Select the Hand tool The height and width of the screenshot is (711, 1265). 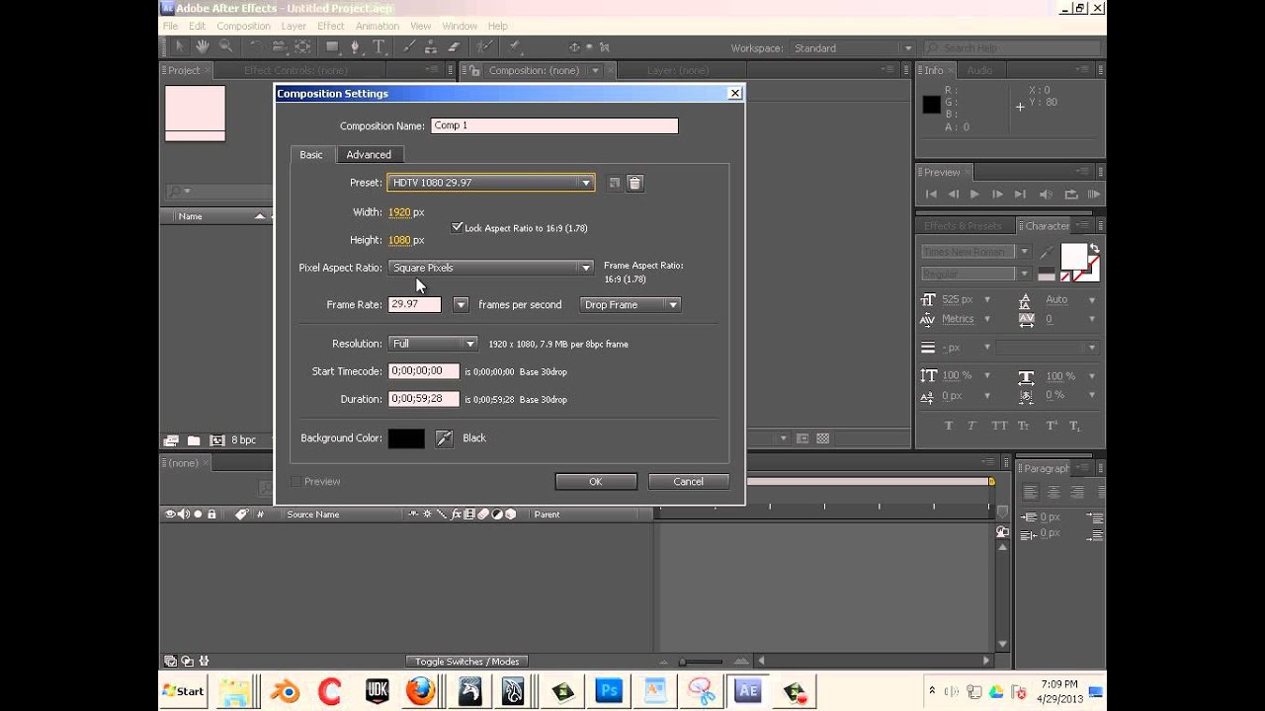(x=203, y=47)
